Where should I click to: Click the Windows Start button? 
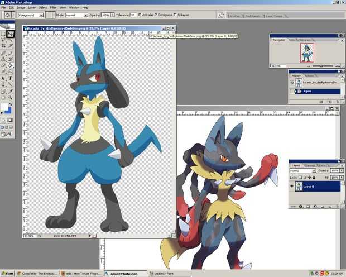[7, 274]
